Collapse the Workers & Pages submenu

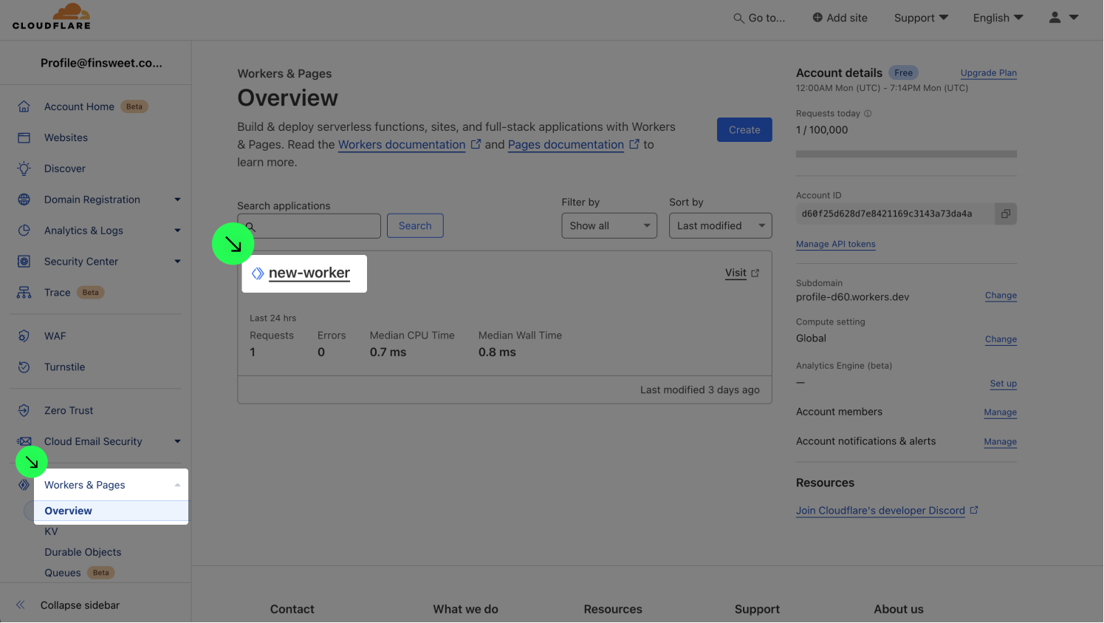point(177,485)
